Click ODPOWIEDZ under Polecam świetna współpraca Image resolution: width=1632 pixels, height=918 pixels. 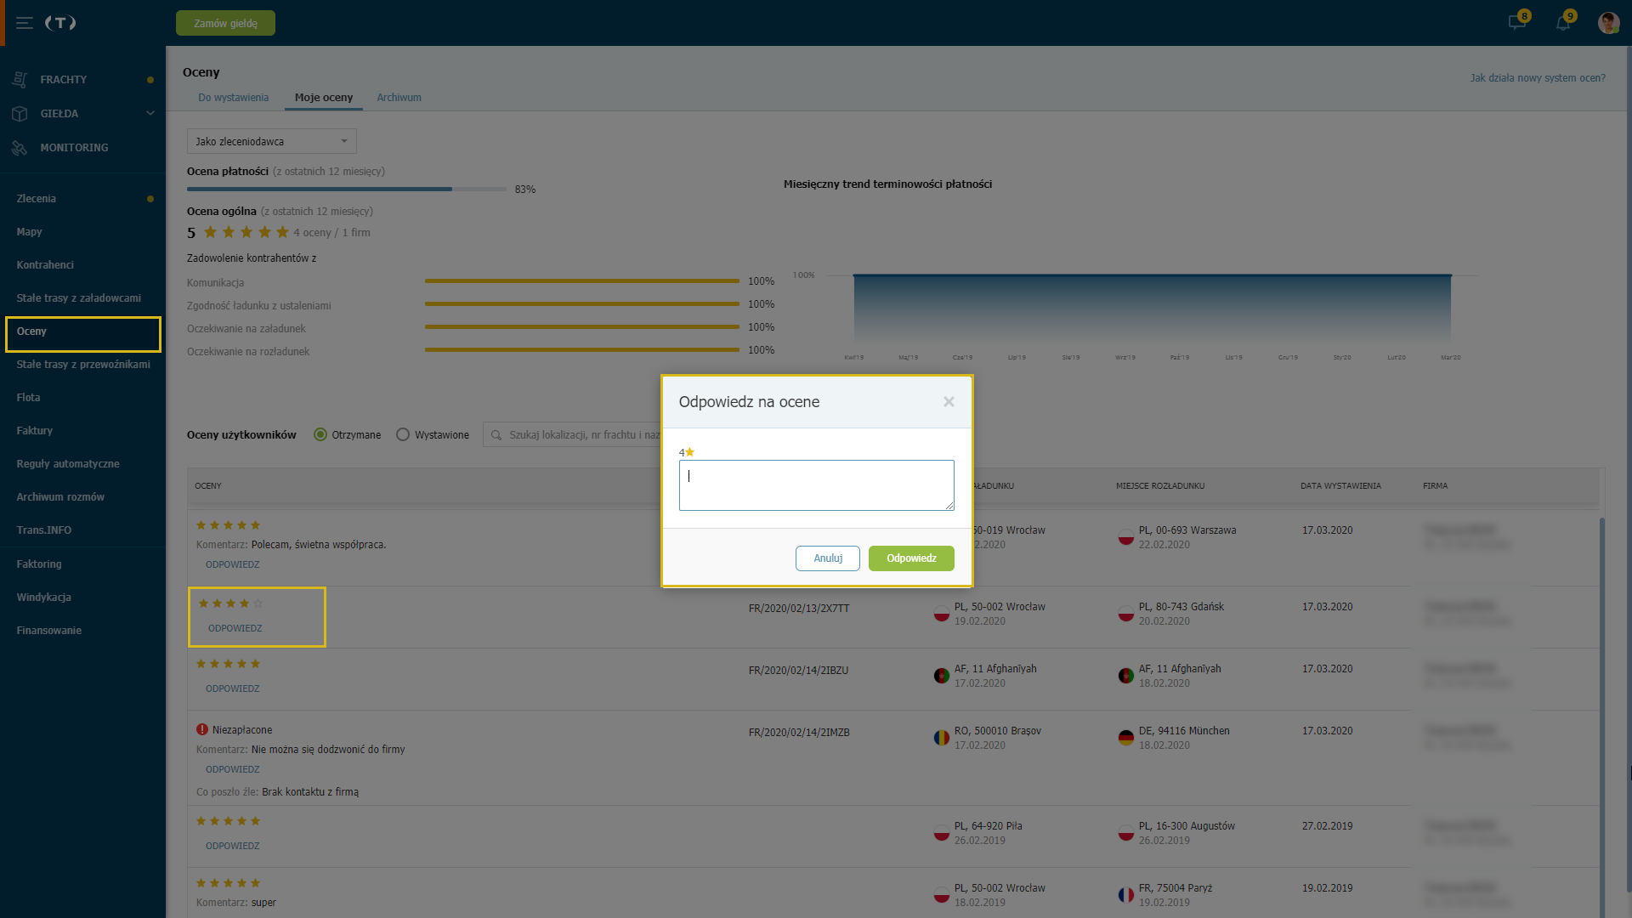coord(233,564)
